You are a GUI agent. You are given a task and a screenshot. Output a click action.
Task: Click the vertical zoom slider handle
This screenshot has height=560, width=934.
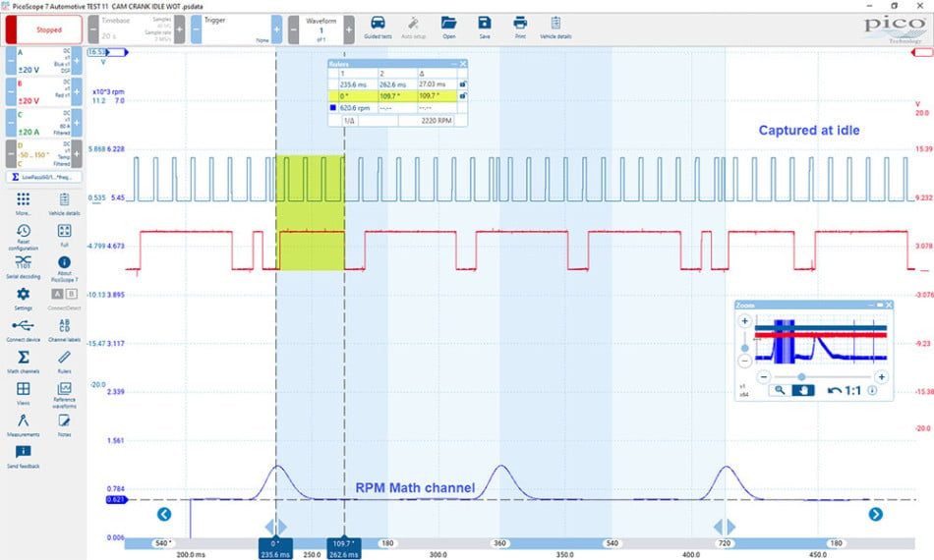[744, 348]
